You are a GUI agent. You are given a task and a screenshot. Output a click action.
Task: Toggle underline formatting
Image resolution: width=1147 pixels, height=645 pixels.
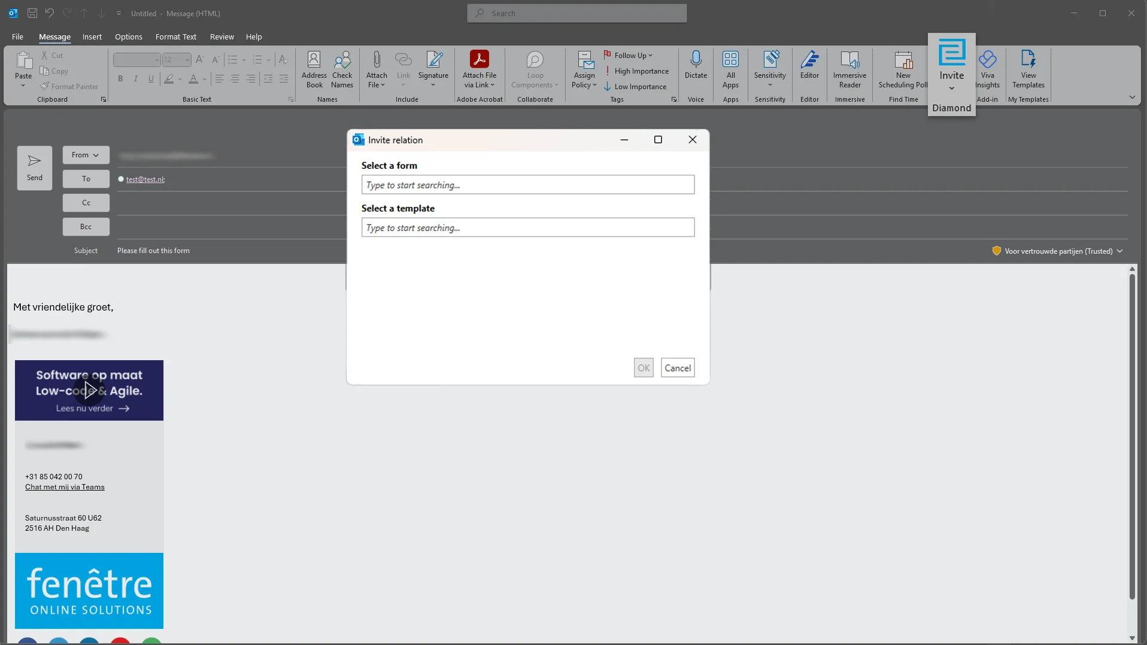coord(151,79)
